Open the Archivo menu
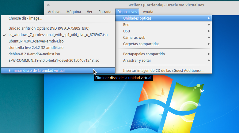Viewport: 239px width, 133px height. pos(54,12)
